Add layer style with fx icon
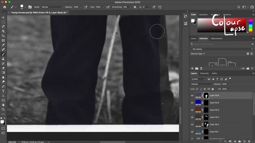 point(226,141)
